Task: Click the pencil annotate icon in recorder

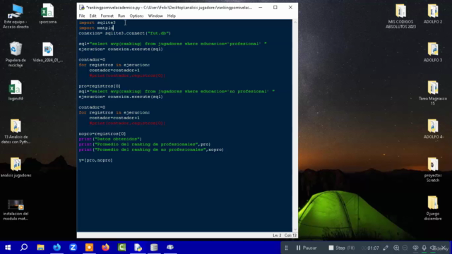Action: pos(386,248)
